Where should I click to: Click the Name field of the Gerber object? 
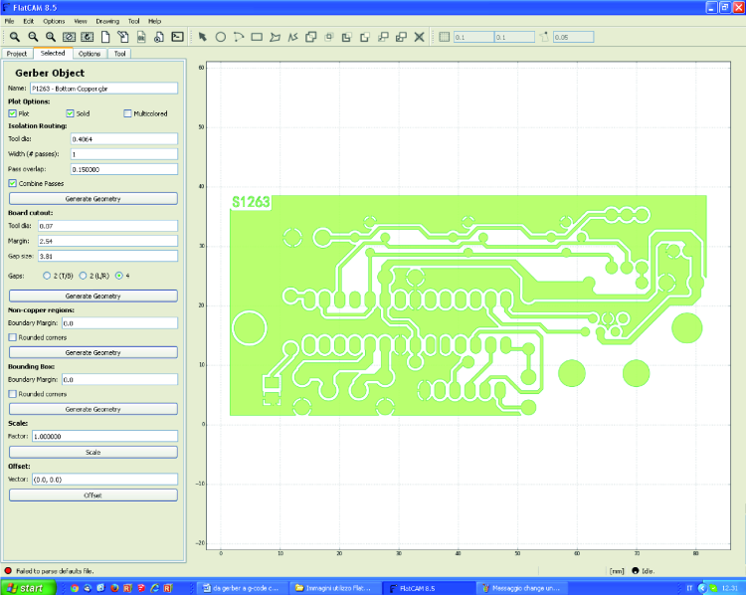pyautogui.click(x=104, y=89)
